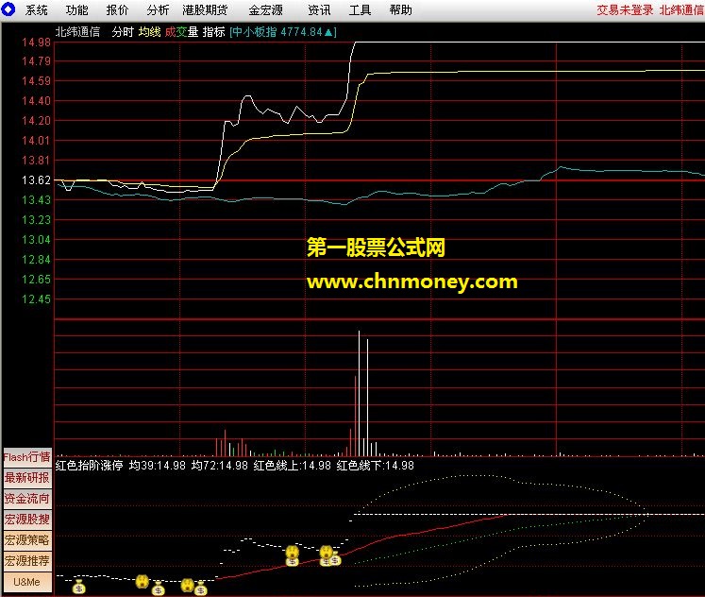The height and width of the screenshot is (597, 705).
Task: Click the 北纬通信 label in top-right corner
Action: point(681,9)
